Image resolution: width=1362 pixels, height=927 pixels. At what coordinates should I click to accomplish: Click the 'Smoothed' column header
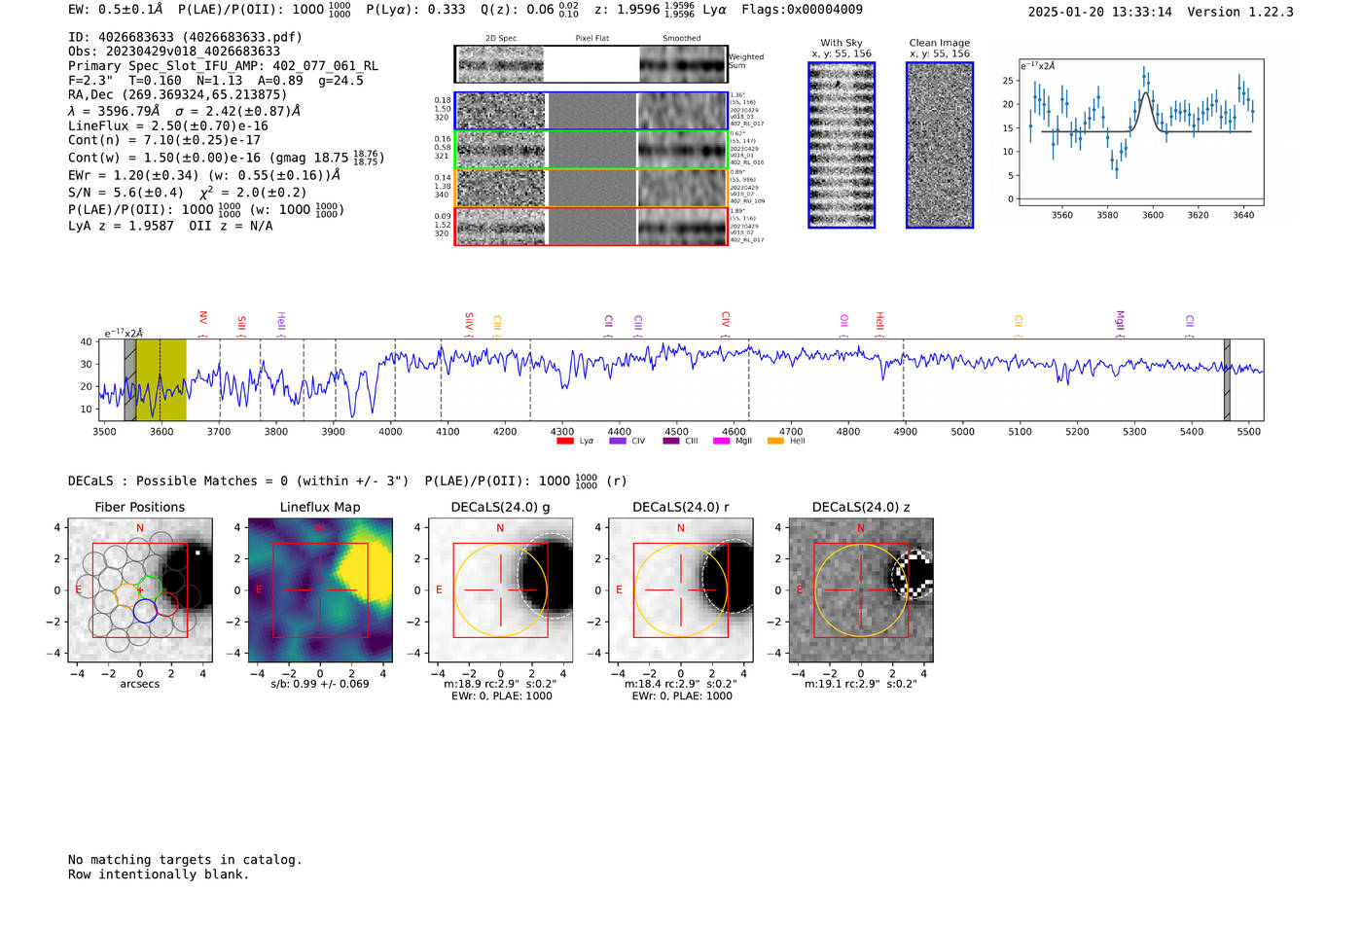tap(681, 39)
